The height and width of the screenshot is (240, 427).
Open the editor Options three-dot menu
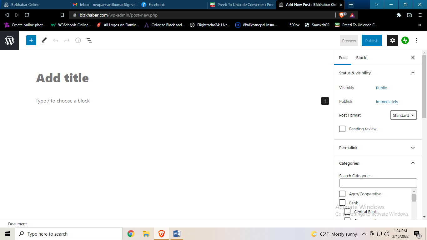pos(416,40)
